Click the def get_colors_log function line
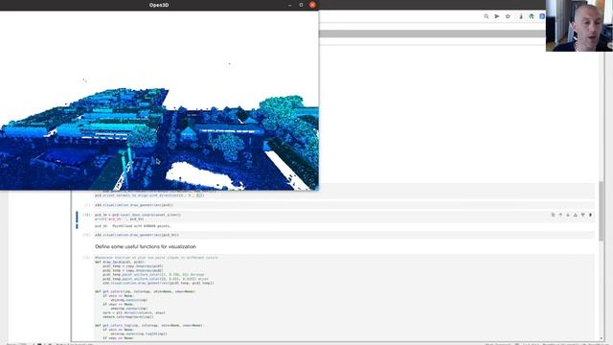Viewport: 613px width, 345px height. coord(149,326)
